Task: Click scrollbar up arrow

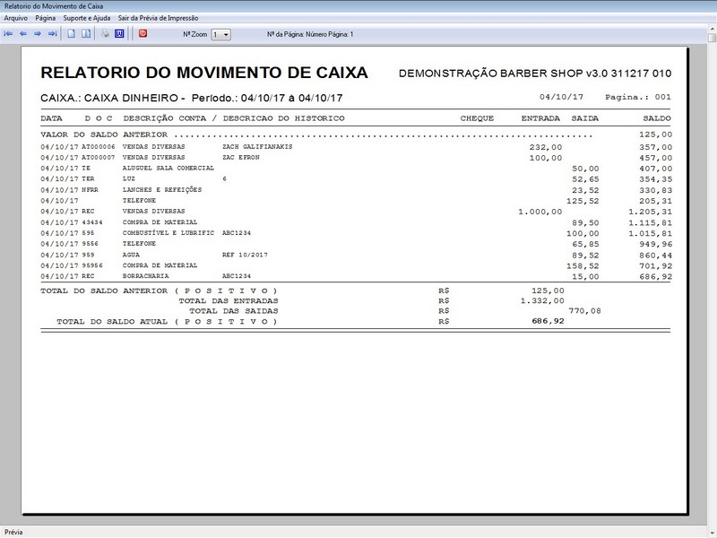Action: 712,30
